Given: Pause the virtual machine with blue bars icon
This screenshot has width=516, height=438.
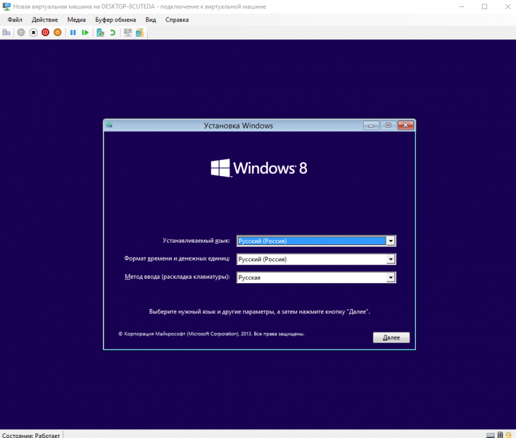Looking at the screenshot, I should (x=73, y=32).
